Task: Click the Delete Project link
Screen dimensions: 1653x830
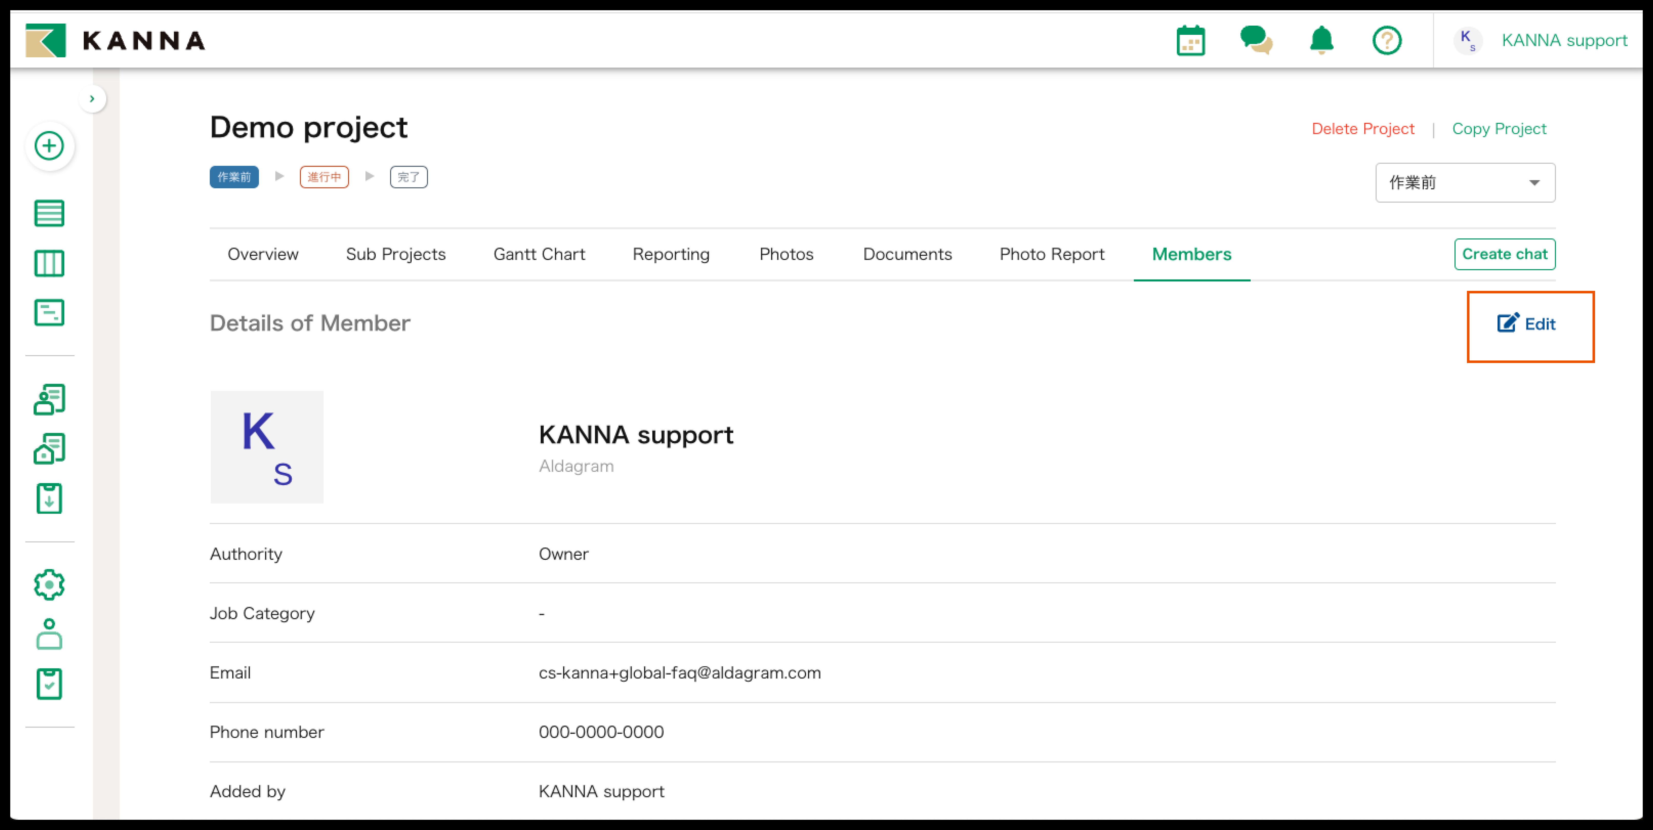Action: [x=1362, y=129]
